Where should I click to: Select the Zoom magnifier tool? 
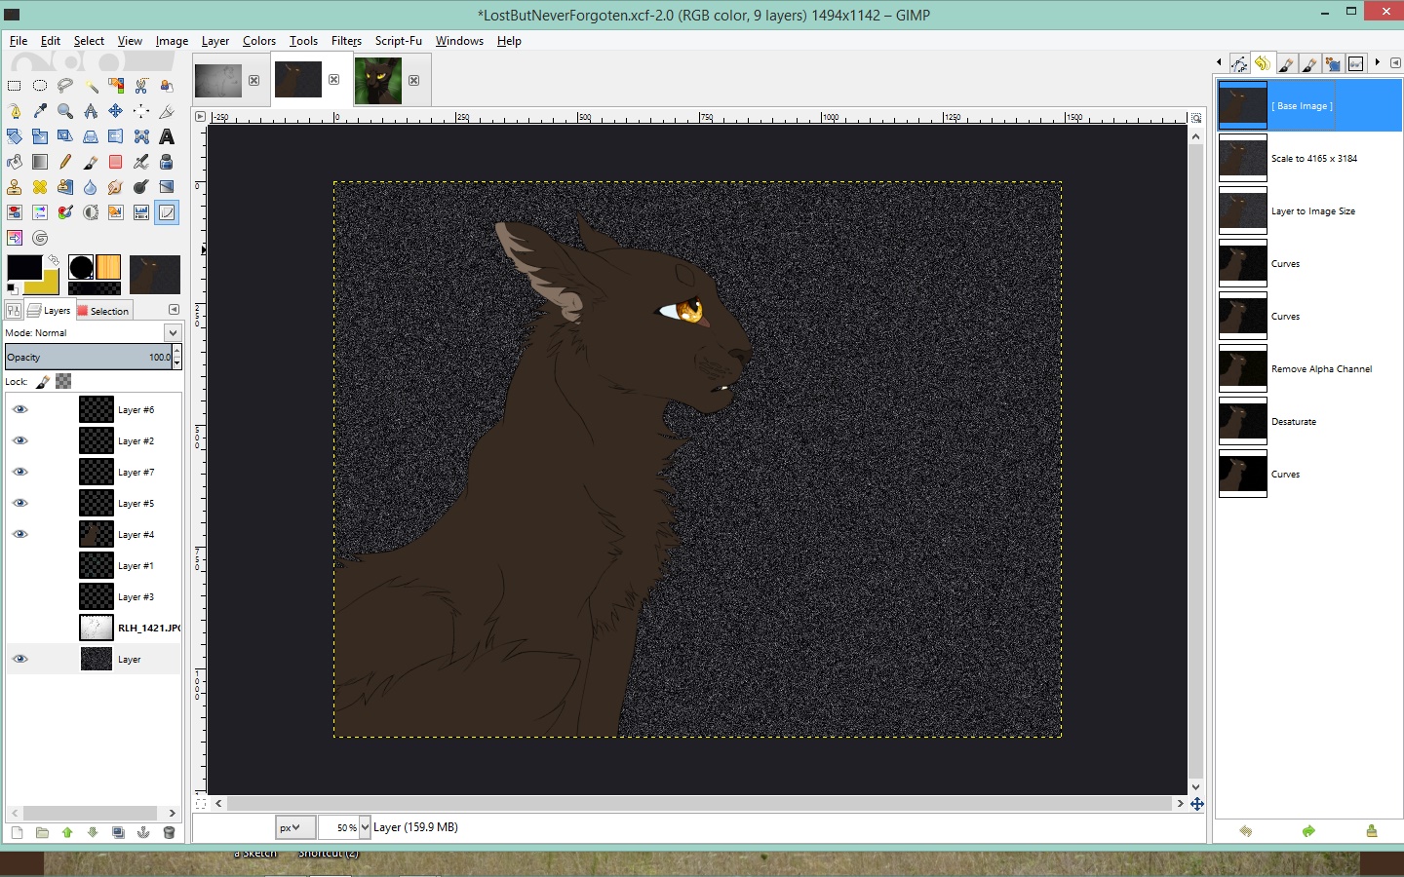point(65,111)
